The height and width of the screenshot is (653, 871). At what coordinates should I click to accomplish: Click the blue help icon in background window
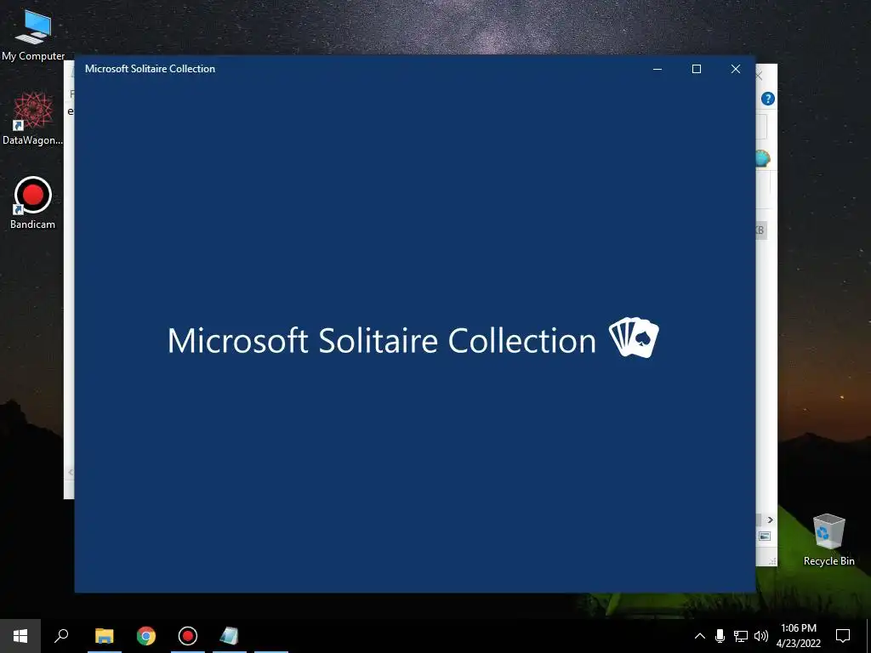[x=768, y=99]
